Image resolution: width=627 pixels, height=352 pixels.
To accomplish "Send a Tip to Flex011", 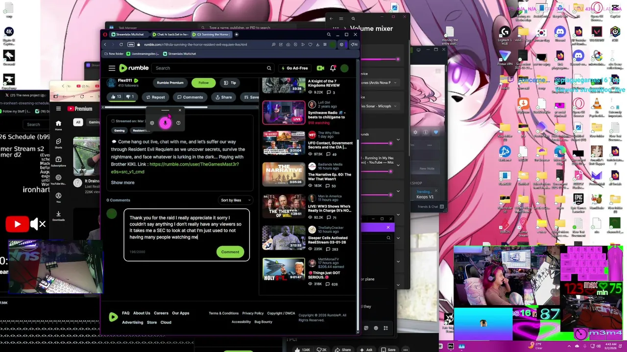I will (x=229, y=83).
